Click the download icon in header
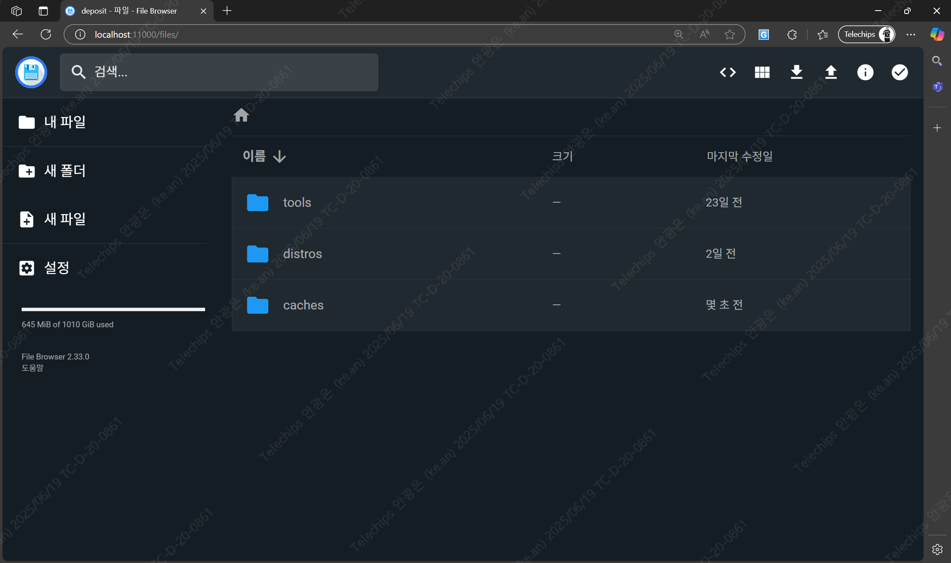Viewport: 951px width, 563px height. [796, 72]
